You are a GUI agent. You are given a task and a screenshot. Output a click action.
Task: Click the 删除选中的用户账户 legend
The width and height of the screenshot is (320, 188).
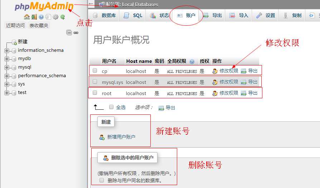127,158
